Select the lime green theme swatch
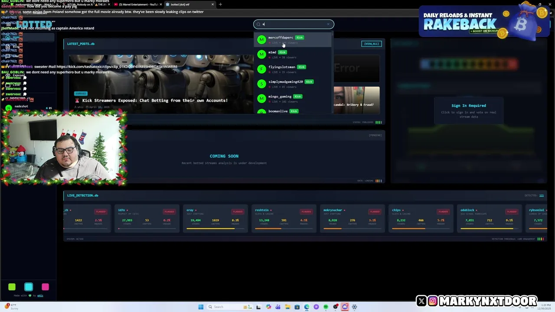 [12, 287]
